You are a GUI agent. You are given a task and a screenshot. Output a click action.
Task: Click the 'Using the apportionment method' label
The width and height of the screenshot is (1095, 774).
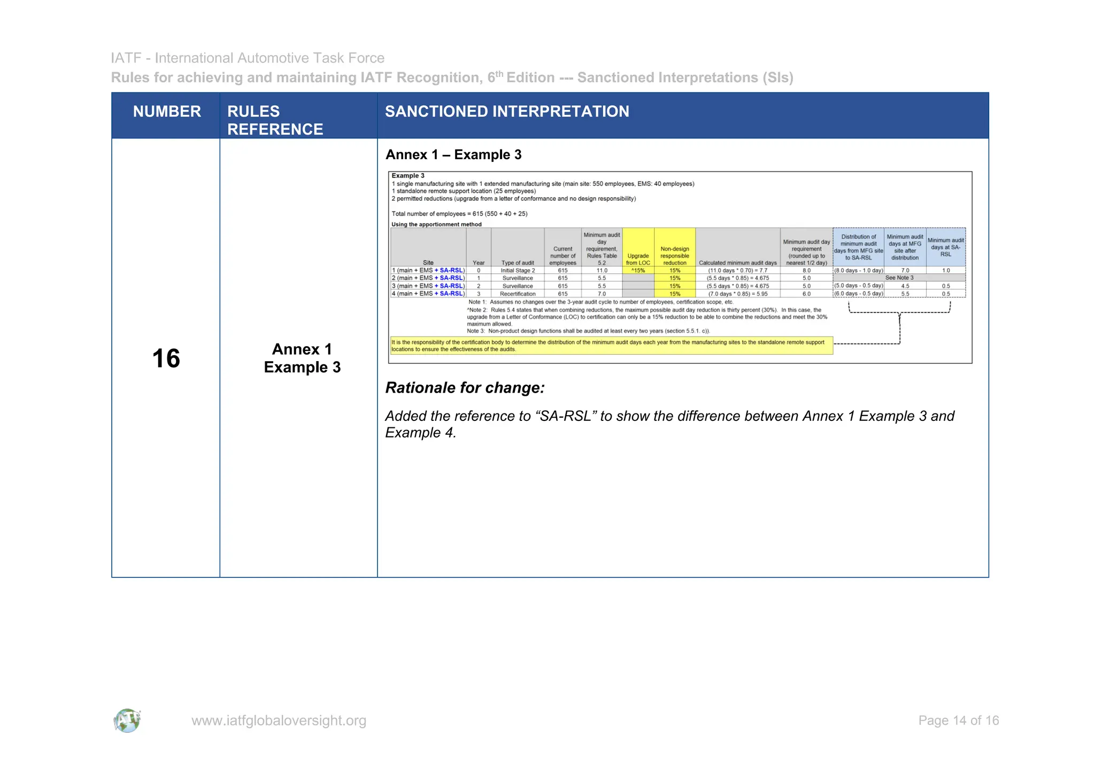pos(436,224)
